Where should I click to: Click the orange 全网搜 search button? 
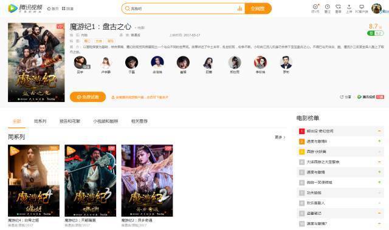pyautogui.click(x=258, y=8)
